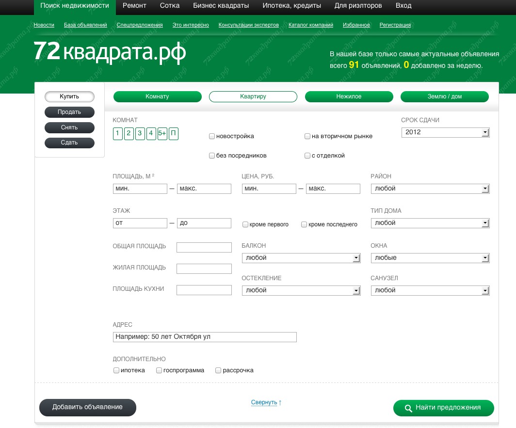Image resolution: width=516 pixels, height=428 pixels.
Task: Open the Для риэлторов menu item
Action: point(358,6)
